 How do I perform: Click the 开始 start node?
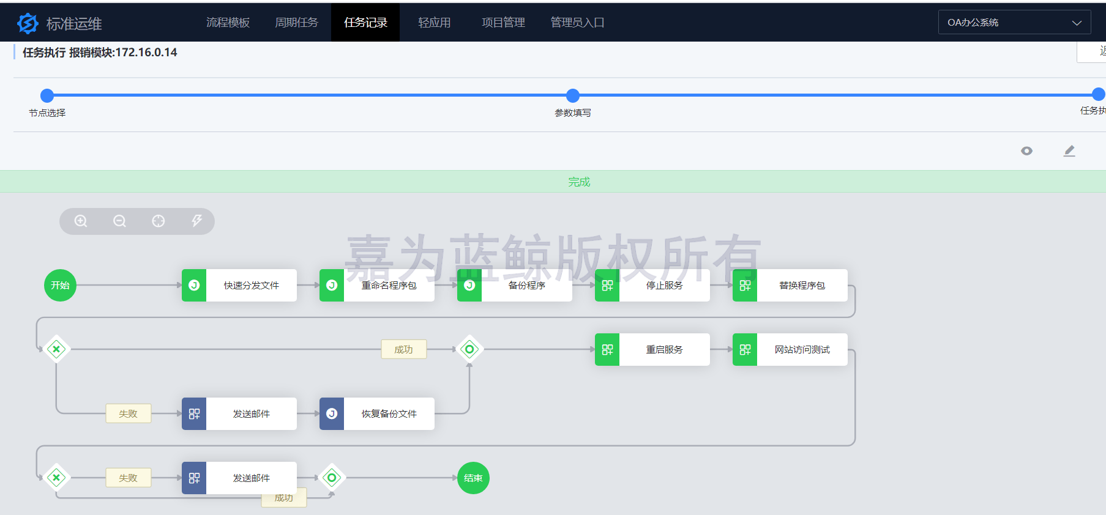point(60,286)
